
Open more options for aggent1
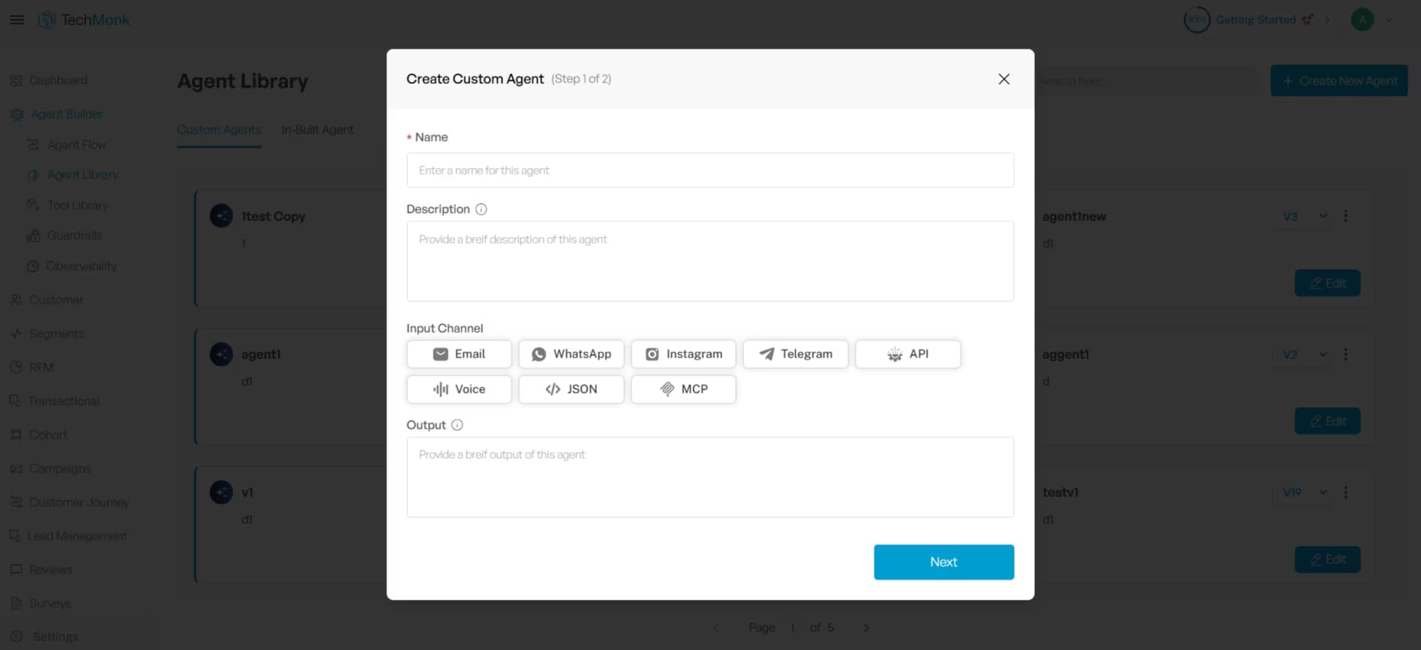point(1346,354)
